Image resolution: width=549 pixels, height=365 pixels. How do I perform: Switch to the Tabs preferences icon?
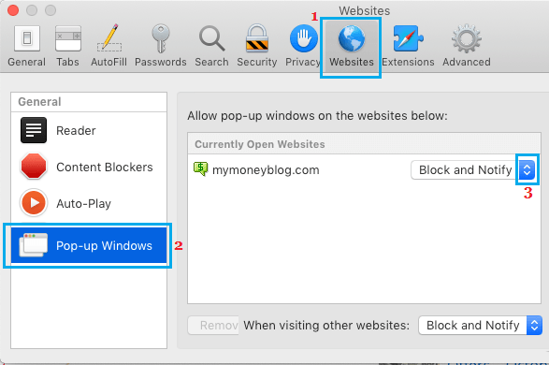click(x=68, y=46)
